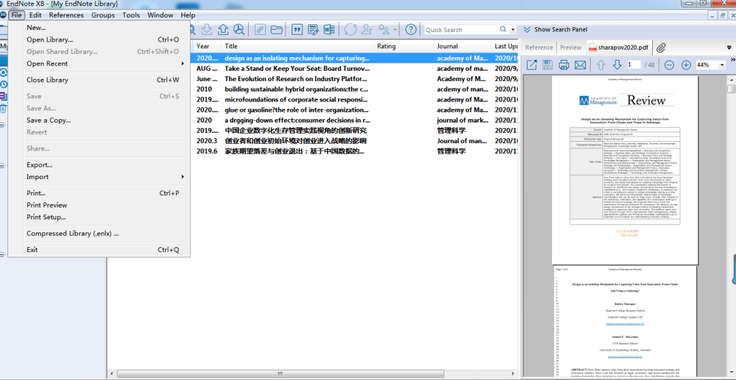Click the Find Full Text toolbar icon
This screenshot has width=736, height=380.
(x=239, y=29)
